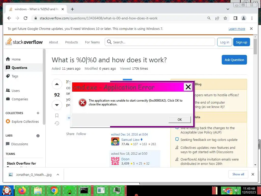Show the question activity history icon
This screenshot has width=261, height=196.
point(57,123)
